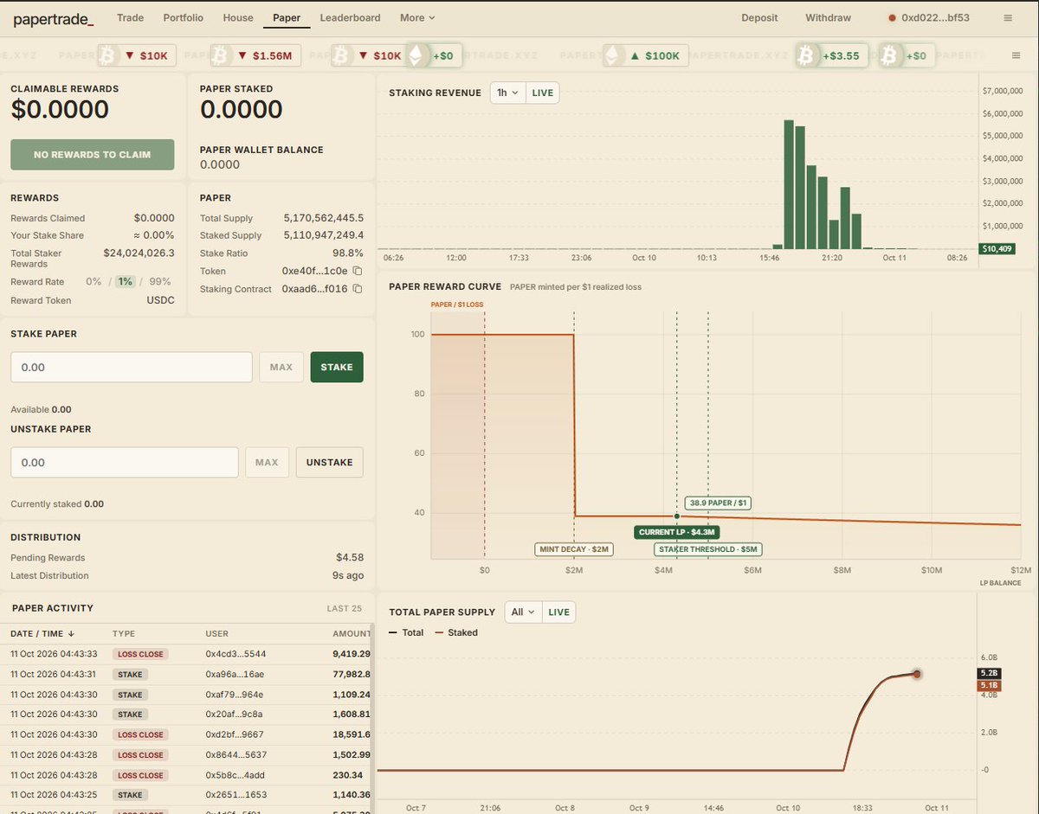1039x814 pixels.
Task: Expand the More navigation dropdown
Action: pos(417,17)
